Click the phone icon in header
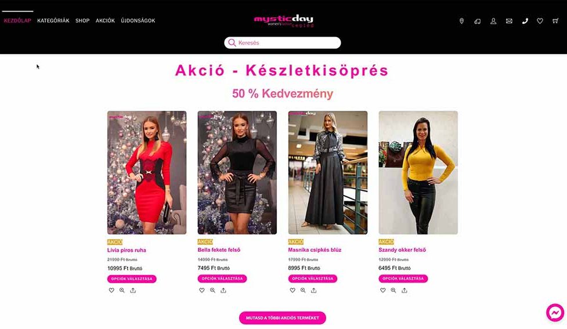The width and height of the screenshot is (567, 329). click(x=525, y=21)
